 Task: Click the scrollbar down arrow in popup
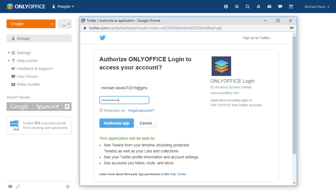(295, 183)
